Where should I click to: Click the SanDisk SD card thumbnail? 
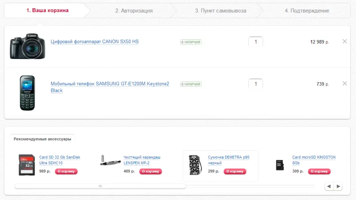pos(27,165)
